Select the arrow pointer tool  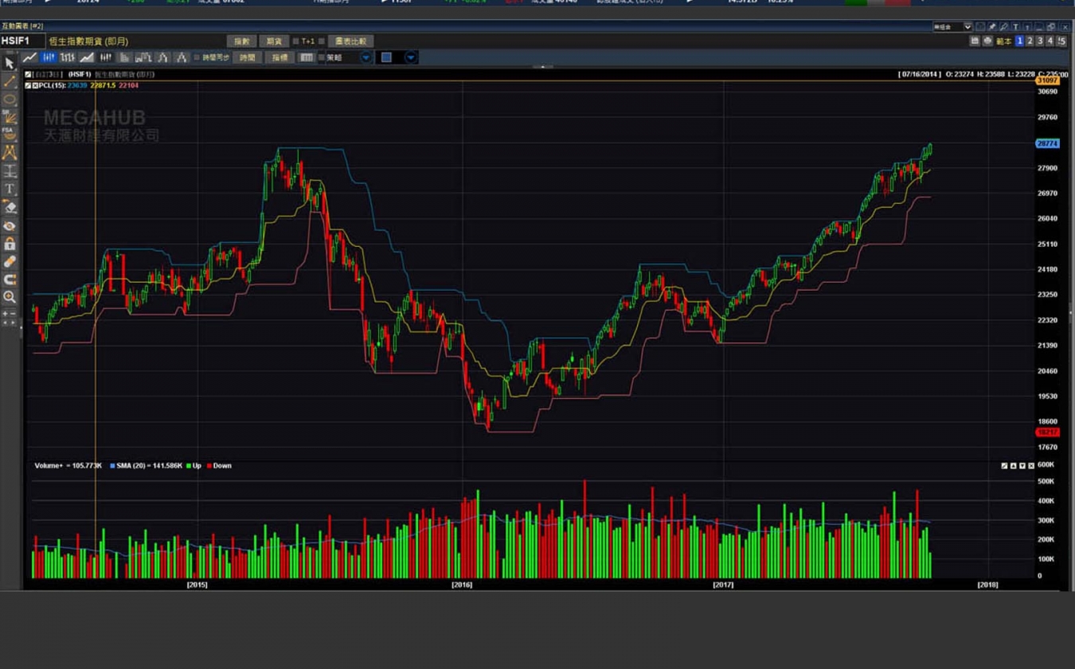point(10,63)
